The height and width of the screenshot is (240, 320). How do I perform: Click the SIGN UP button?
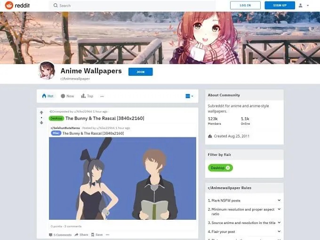click(280, 5)
